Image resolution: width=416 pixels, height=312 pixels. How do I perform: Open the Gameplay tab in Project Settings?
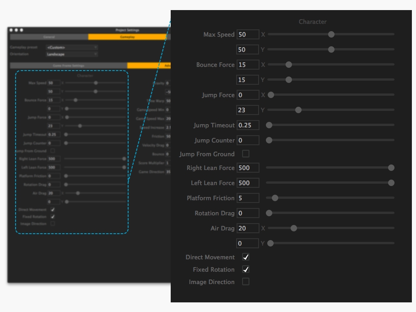pos(127,37)
